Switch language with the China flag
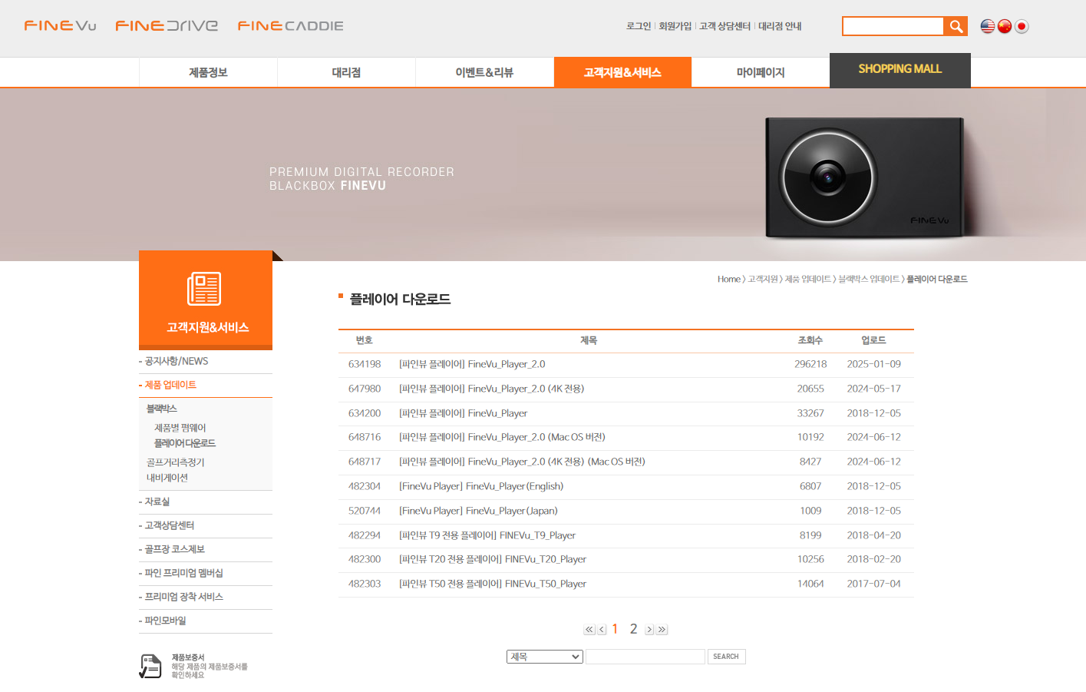Viewport: 1086px width, 692px height. coord(1005,26)
